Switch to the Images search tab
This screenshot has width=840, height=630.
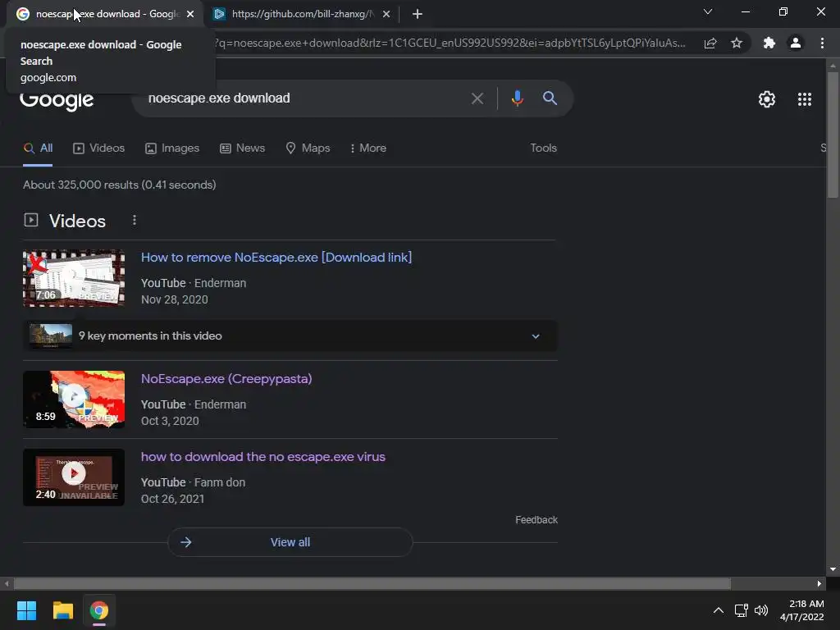(172, 148)
